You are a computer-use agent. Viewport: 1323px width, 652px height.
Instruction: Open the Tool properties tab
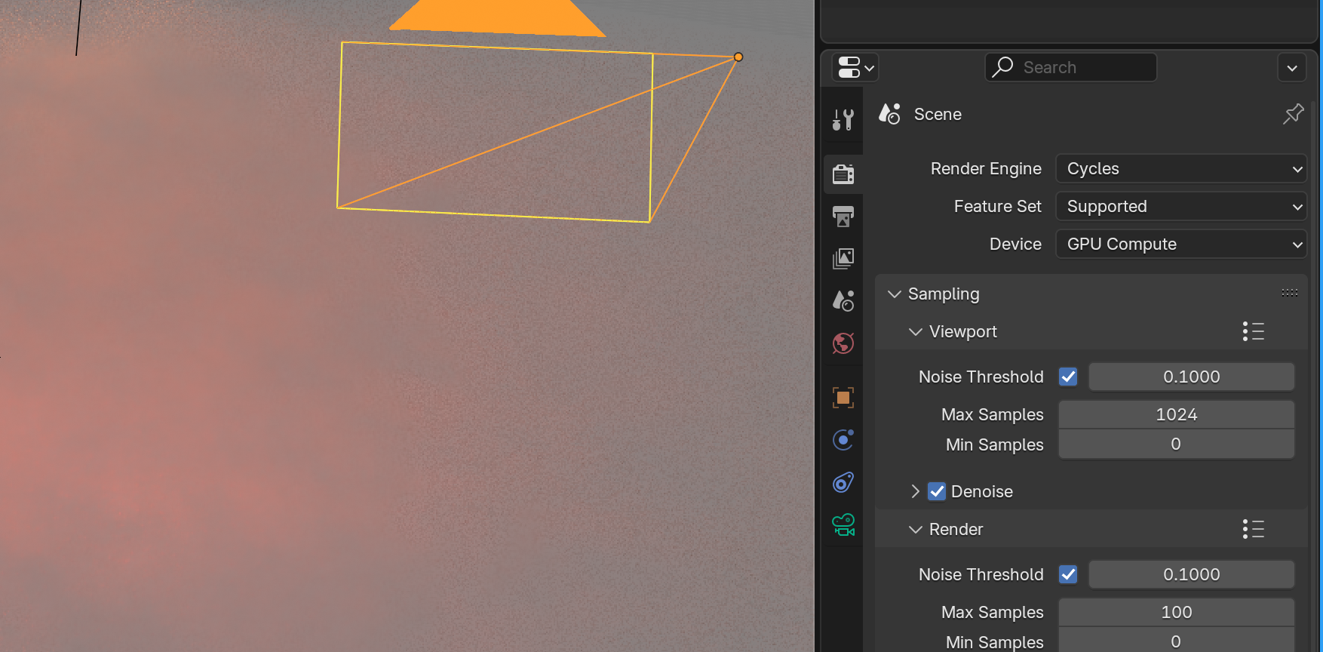click(x=843, y=119)
